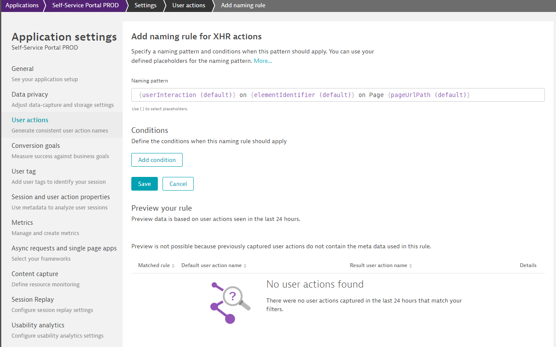Viewport: 556px width, 347px height.
Task: Open the More... help link
Action: [x=263, y=61]
